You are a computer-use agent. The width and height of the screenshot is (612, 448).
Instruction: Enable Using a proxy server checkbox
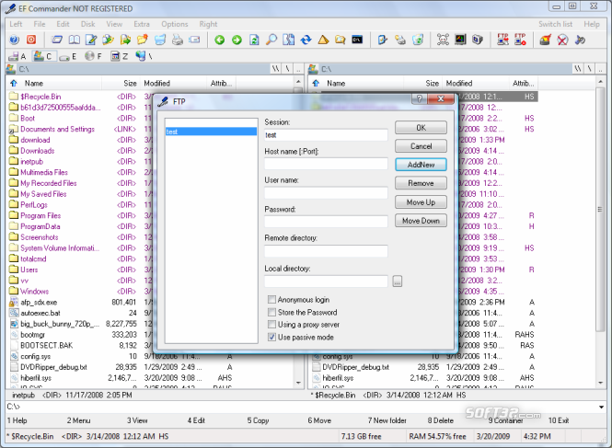271,325
